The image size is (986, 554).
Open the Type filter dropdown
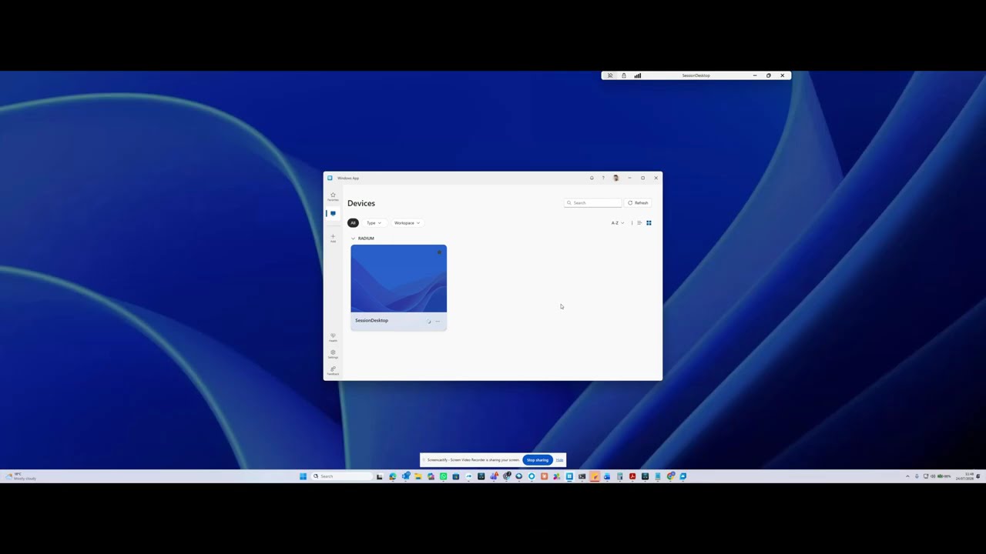pyautogui.click(x=374, y=223)
